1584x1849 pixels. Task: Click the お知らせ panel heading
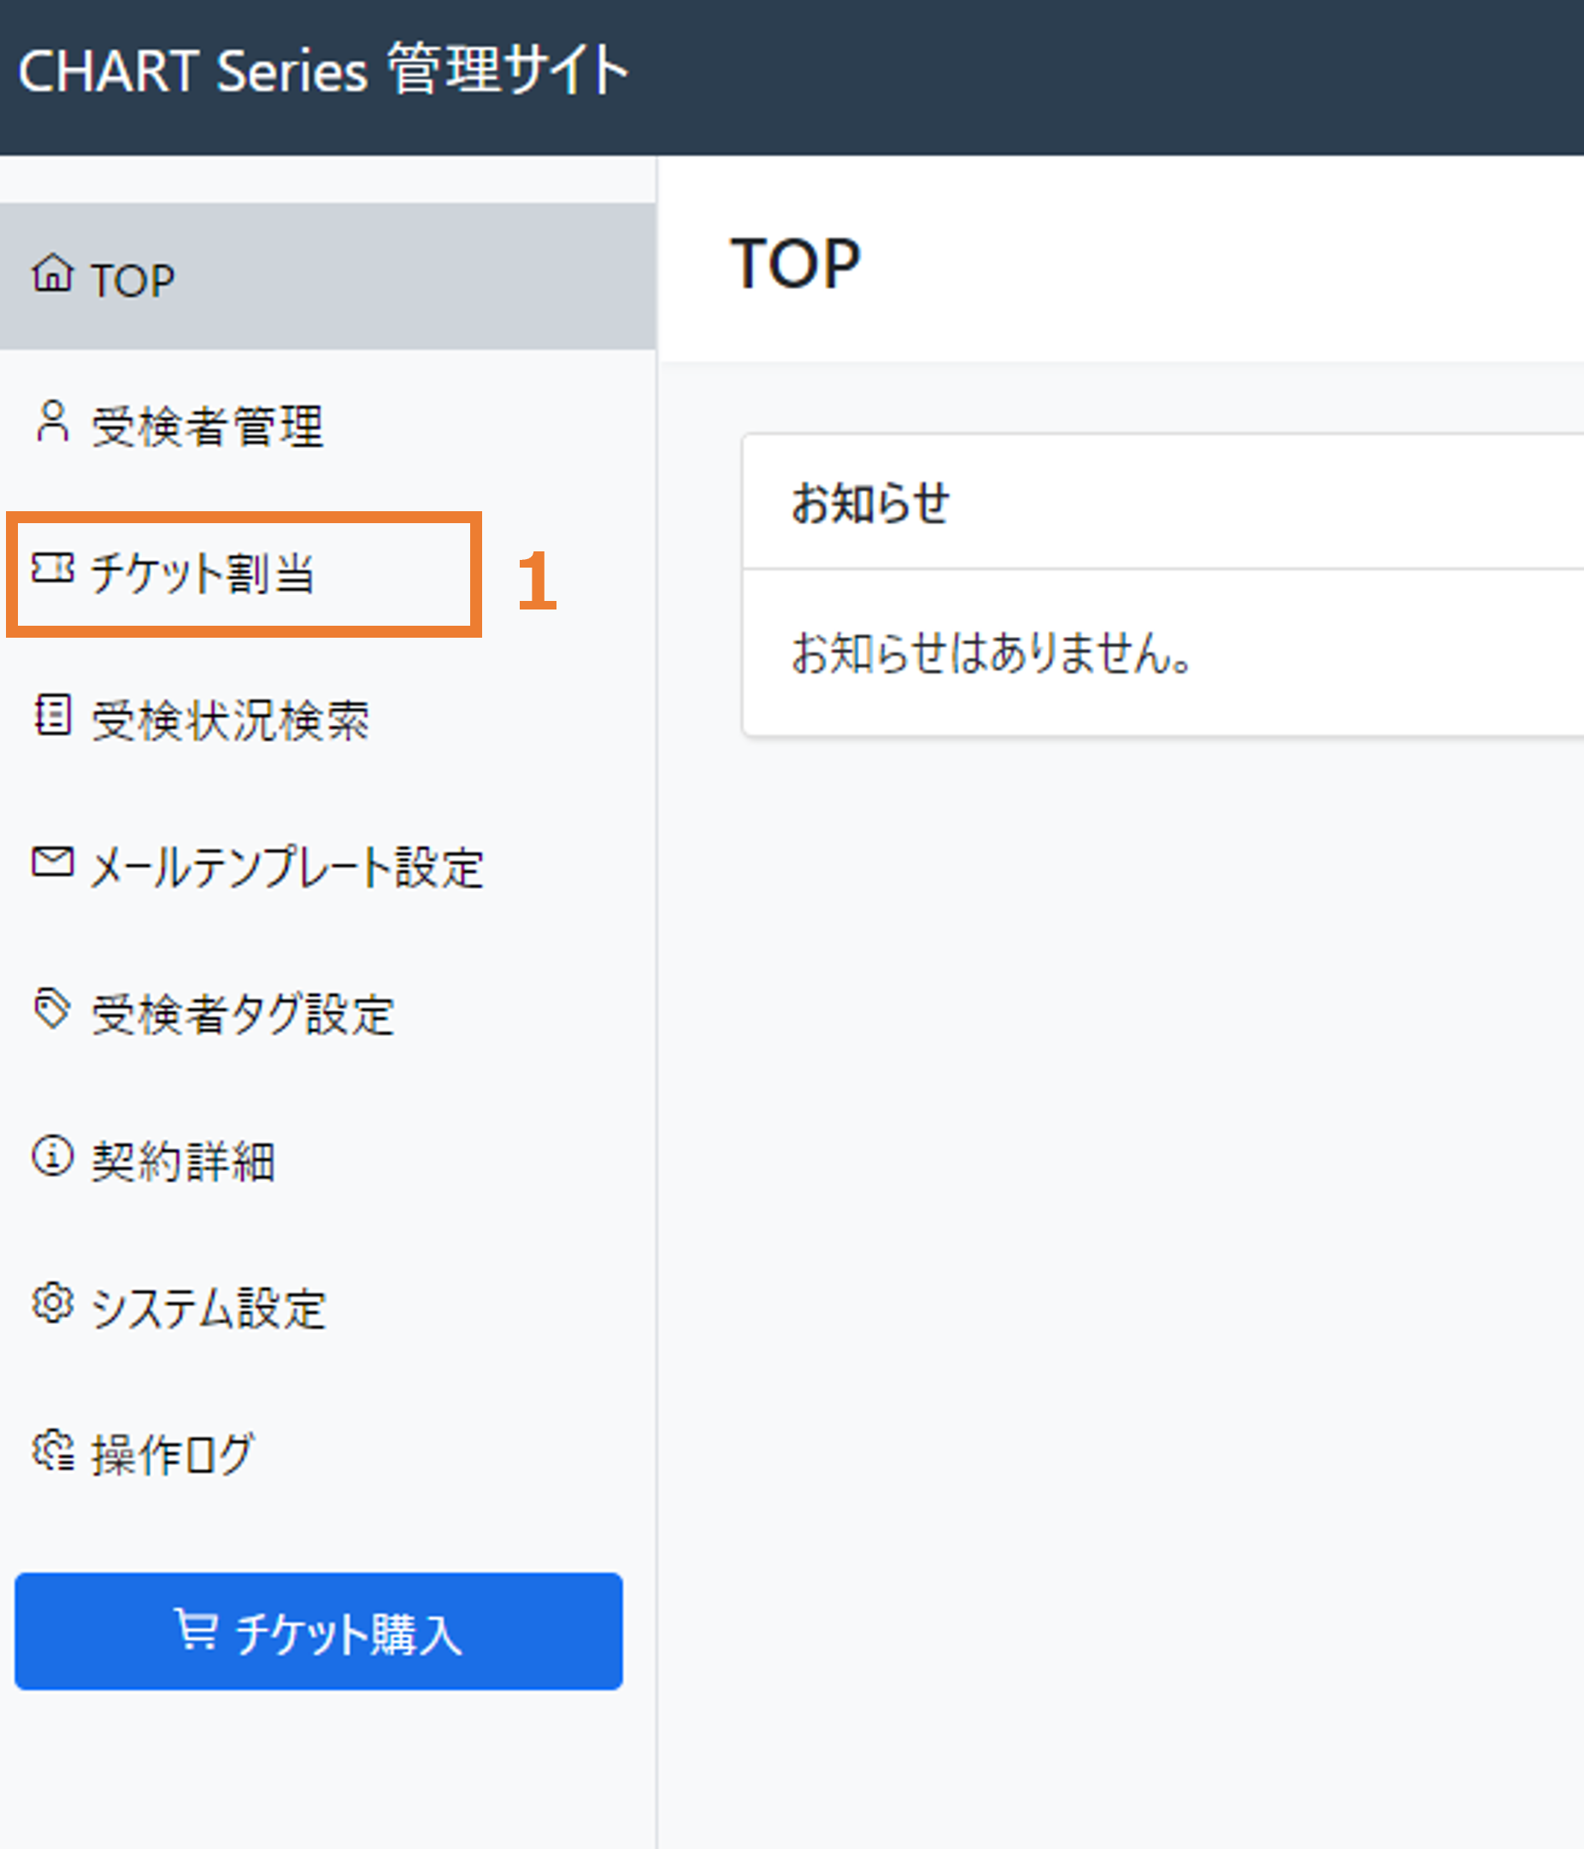coord(870,503)
